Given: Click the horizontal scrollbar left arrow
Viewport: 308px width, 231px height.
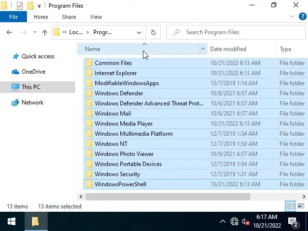Looking at the screenshot, I should [x=81, y=196].
